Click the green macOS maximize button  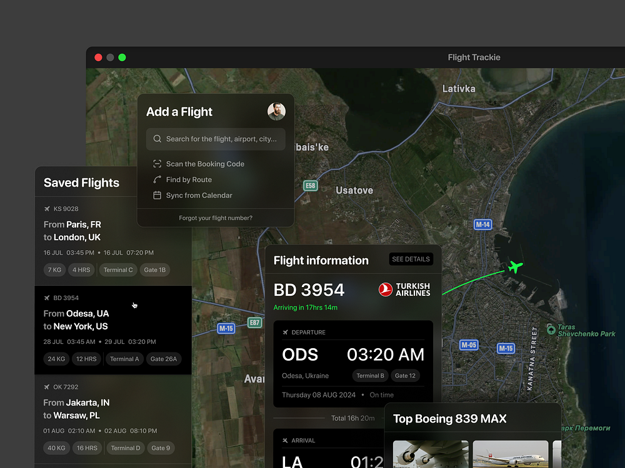[x=122, y=57]
